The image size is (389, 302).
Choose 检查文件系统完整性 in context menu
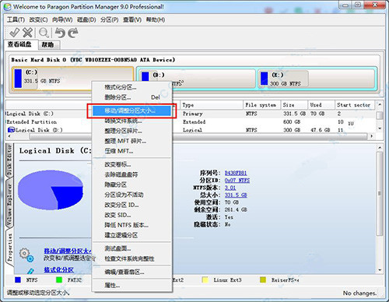tap(132, 258)
